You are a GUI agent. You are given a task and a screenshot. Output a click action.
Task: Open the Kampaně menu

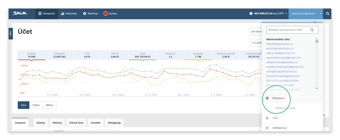(46, 14)
